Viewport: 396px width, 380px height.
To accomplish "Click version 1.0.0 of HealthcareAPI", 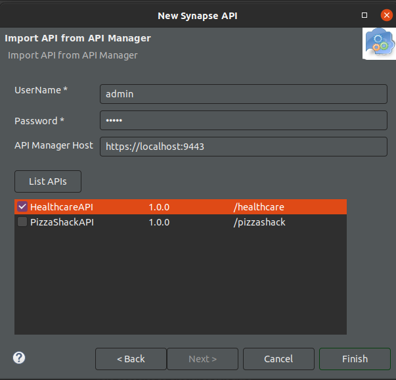I will pyautogui.click(x=159, y=206).
